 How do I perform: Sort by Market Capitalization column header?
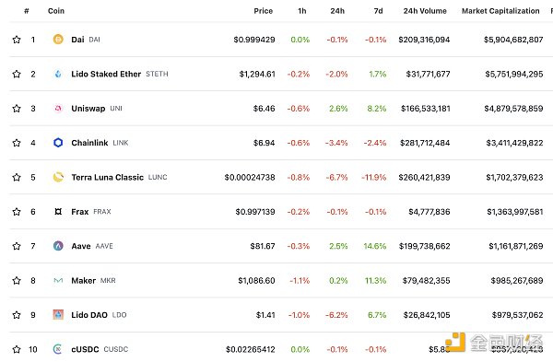click(500, 11)
